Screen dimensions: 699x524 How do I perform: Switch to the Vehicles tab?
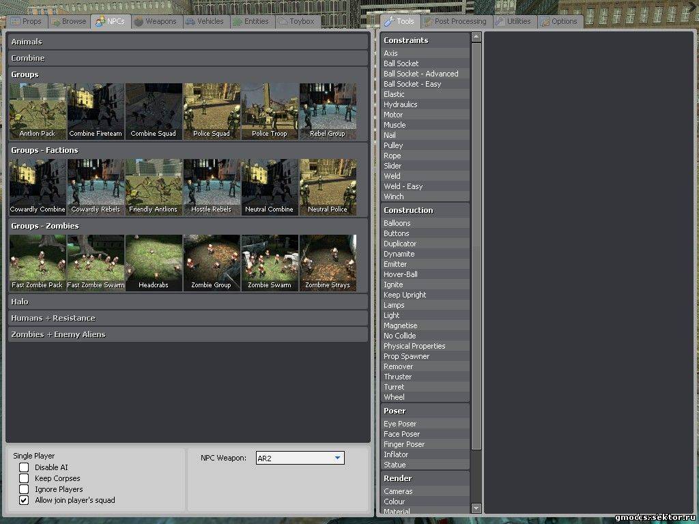205,21
